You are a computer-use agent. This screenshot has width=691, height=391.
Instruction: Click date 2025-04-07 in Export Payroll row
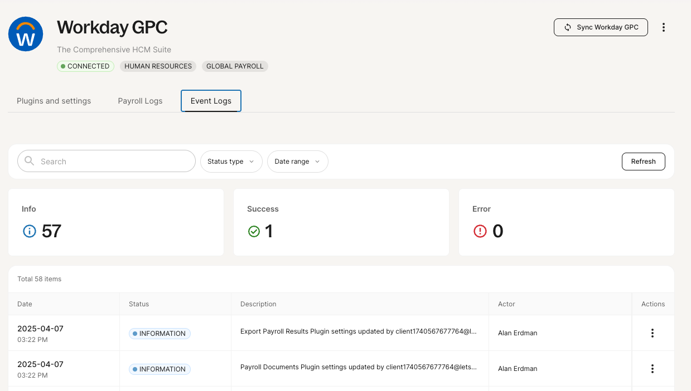[40, 329]
